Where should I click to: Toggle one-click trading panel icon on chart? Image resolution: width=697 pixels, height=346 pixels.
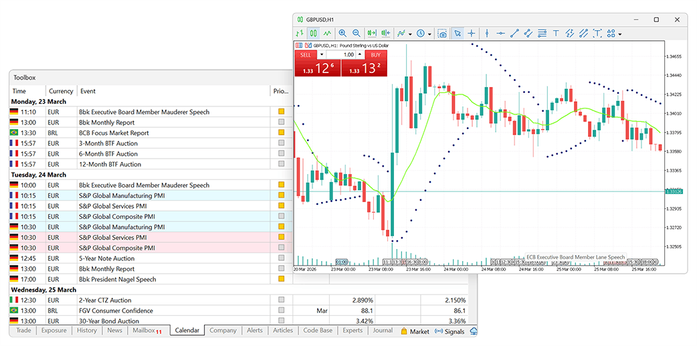pyautogui.click(x=299, y=46)
